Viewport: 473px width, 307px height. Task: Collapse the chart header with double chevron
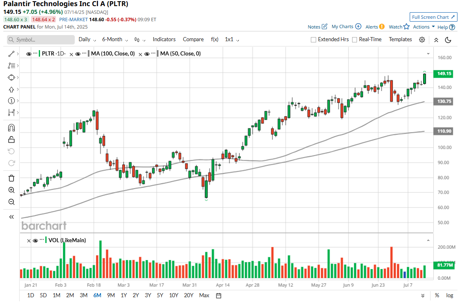[x=436, y=40]
